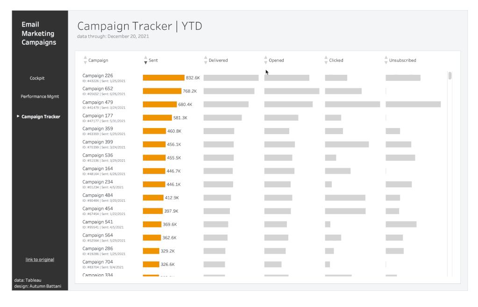Sort the list by Unsubscribed column
The image size is (478, 307).
point(385,60)
